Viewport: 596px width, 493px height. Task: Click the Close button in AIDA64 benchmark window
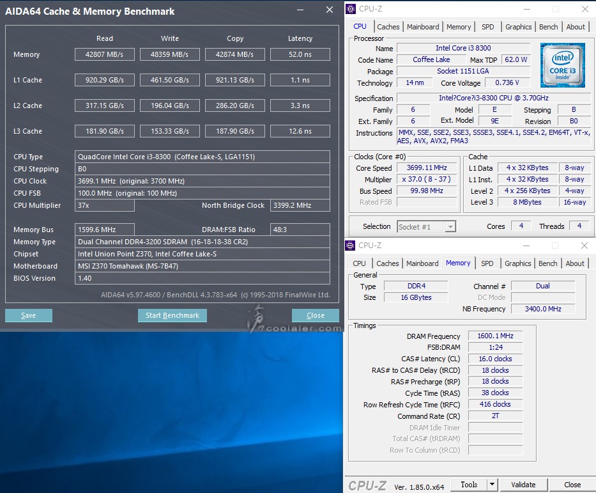click(315, 315)
